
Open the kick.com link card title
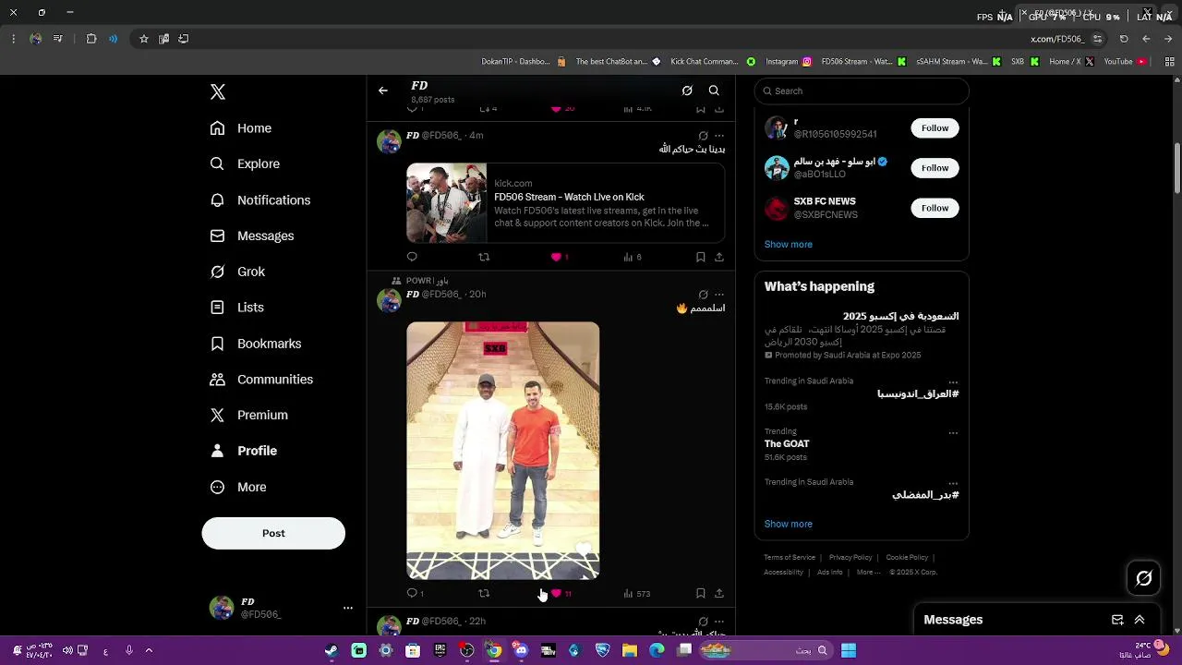(569, 197)
